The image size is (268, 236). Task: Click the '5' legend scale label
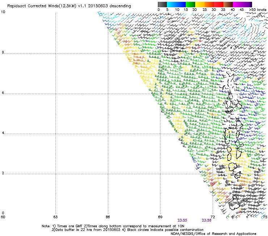click(x=167, y=10)
